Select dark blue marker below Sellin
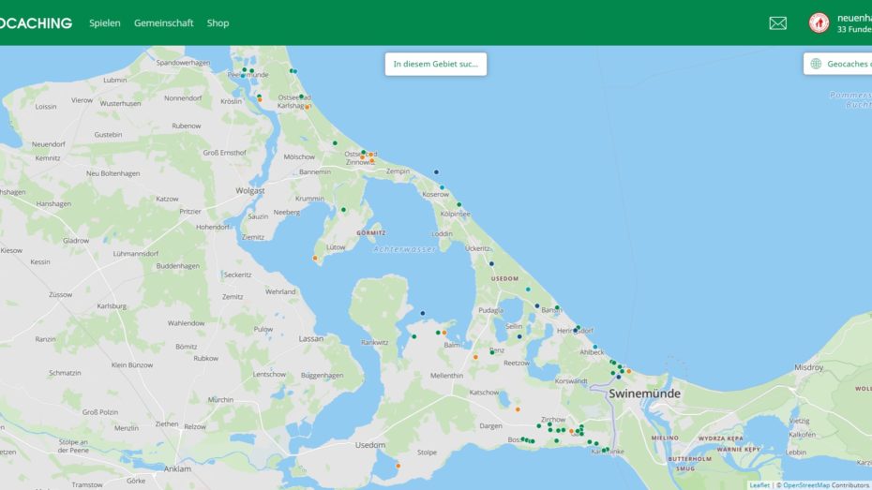This screenshot has height=490, width=872. pyautogui.click(x=519, y=336)
